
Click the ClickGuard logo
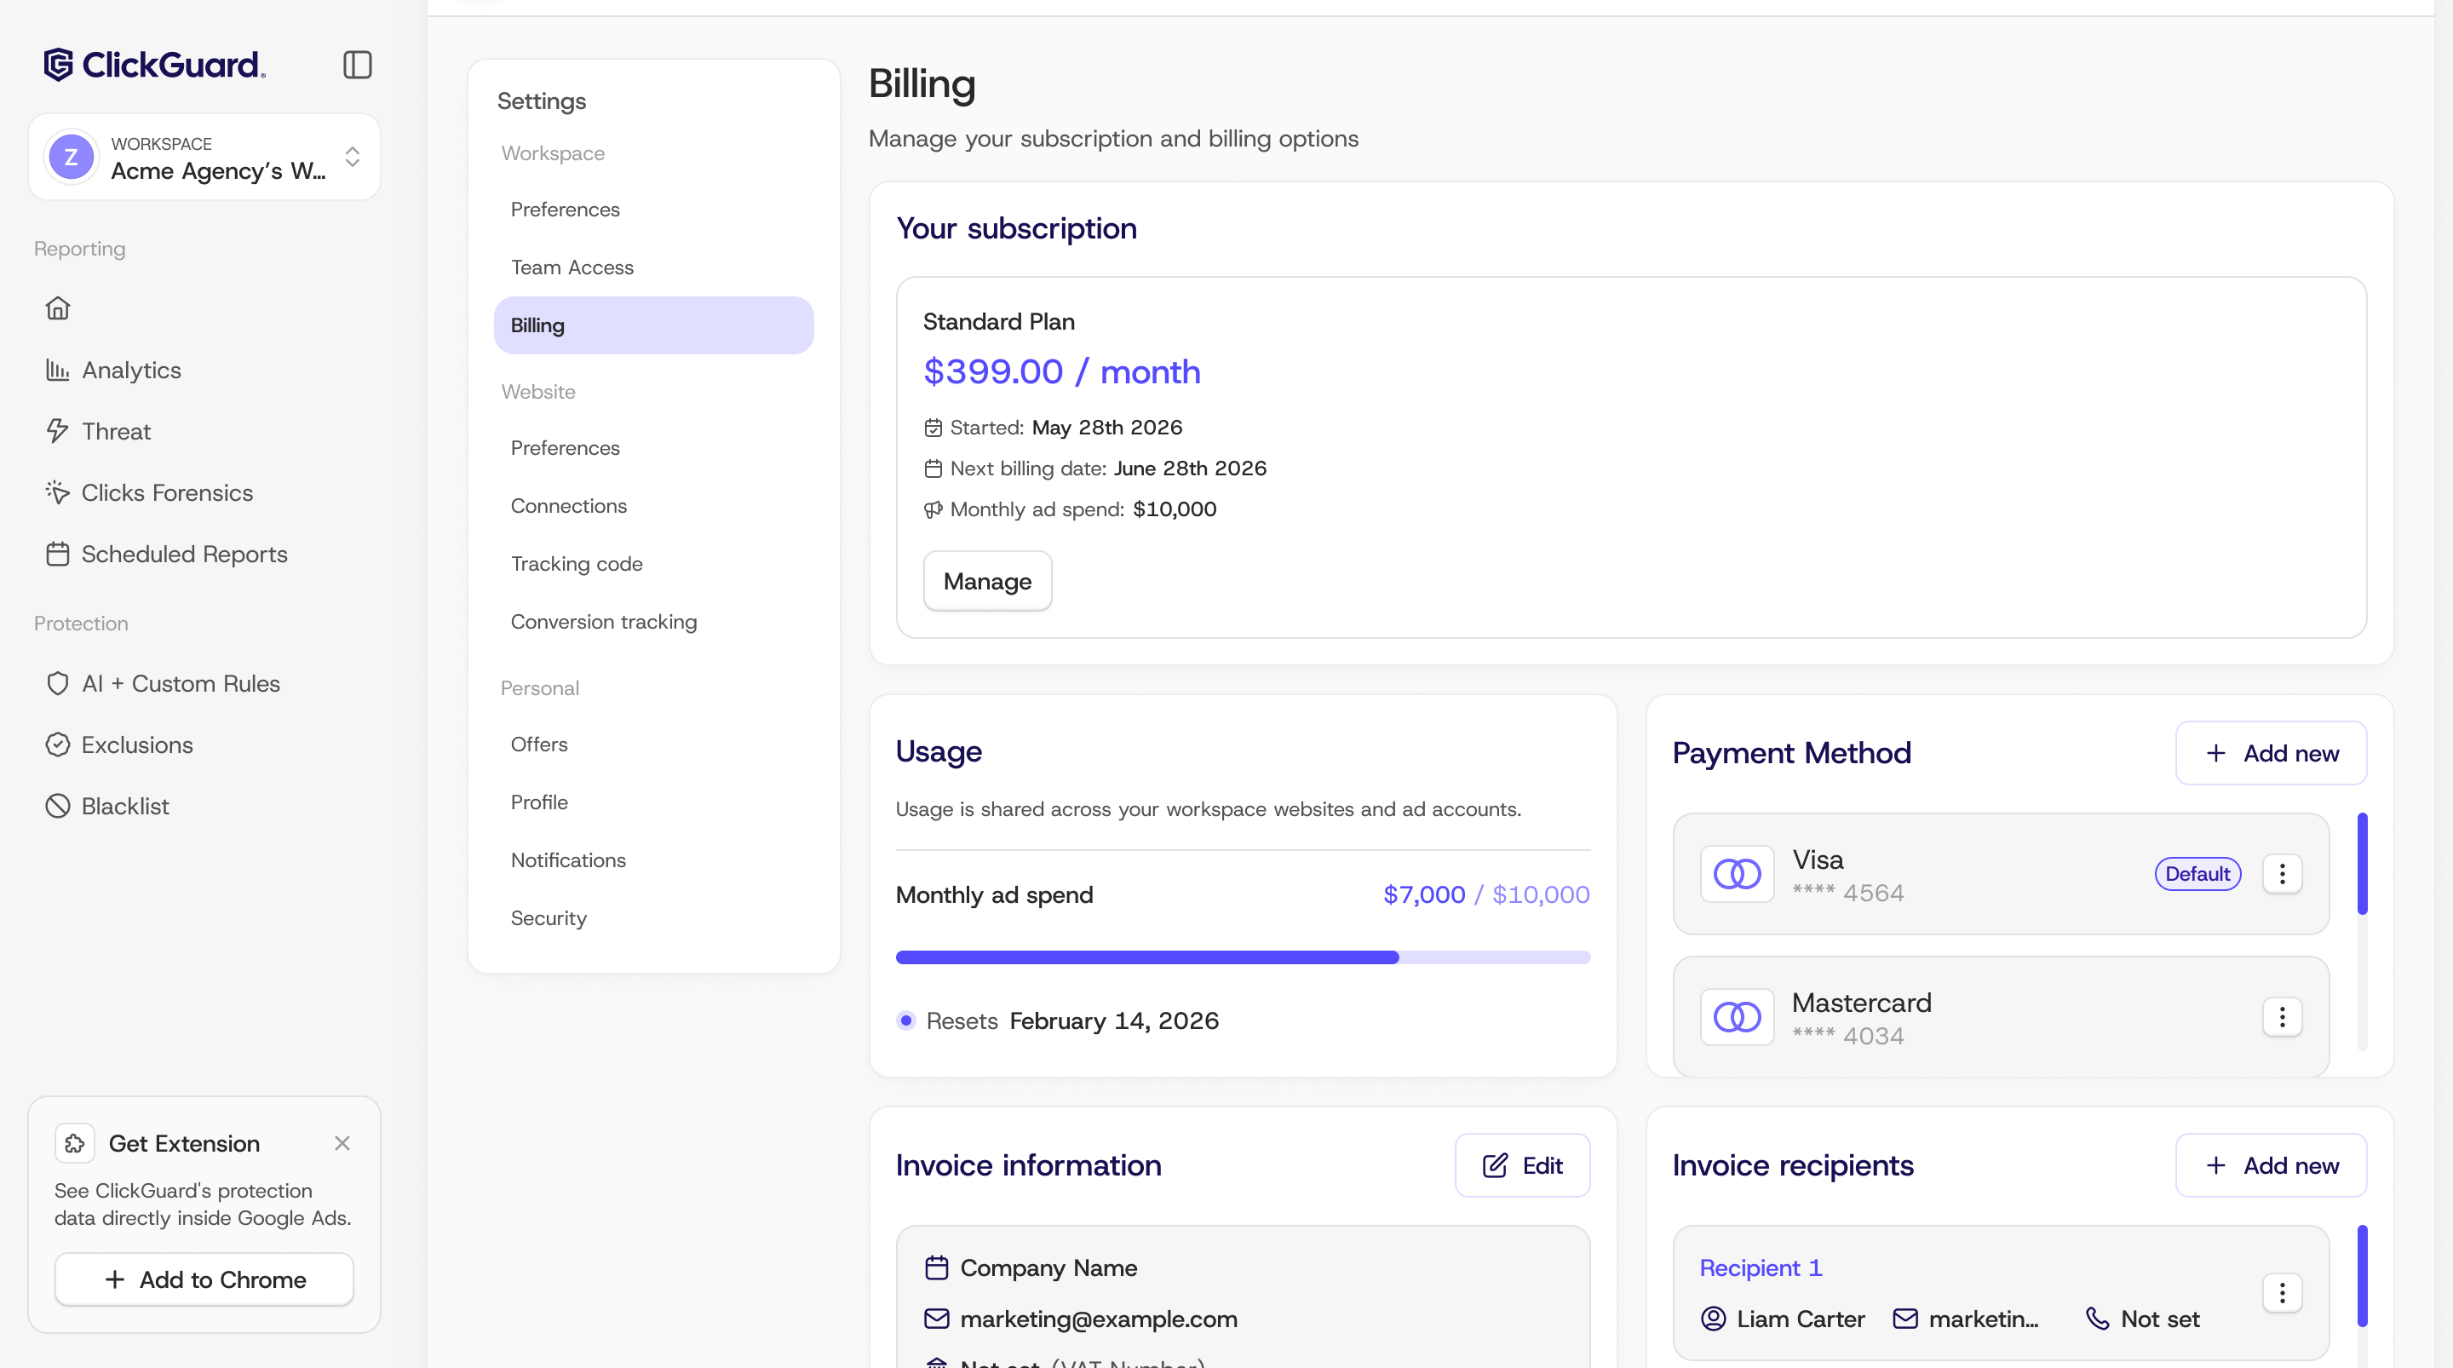click(x=154, y=65)
